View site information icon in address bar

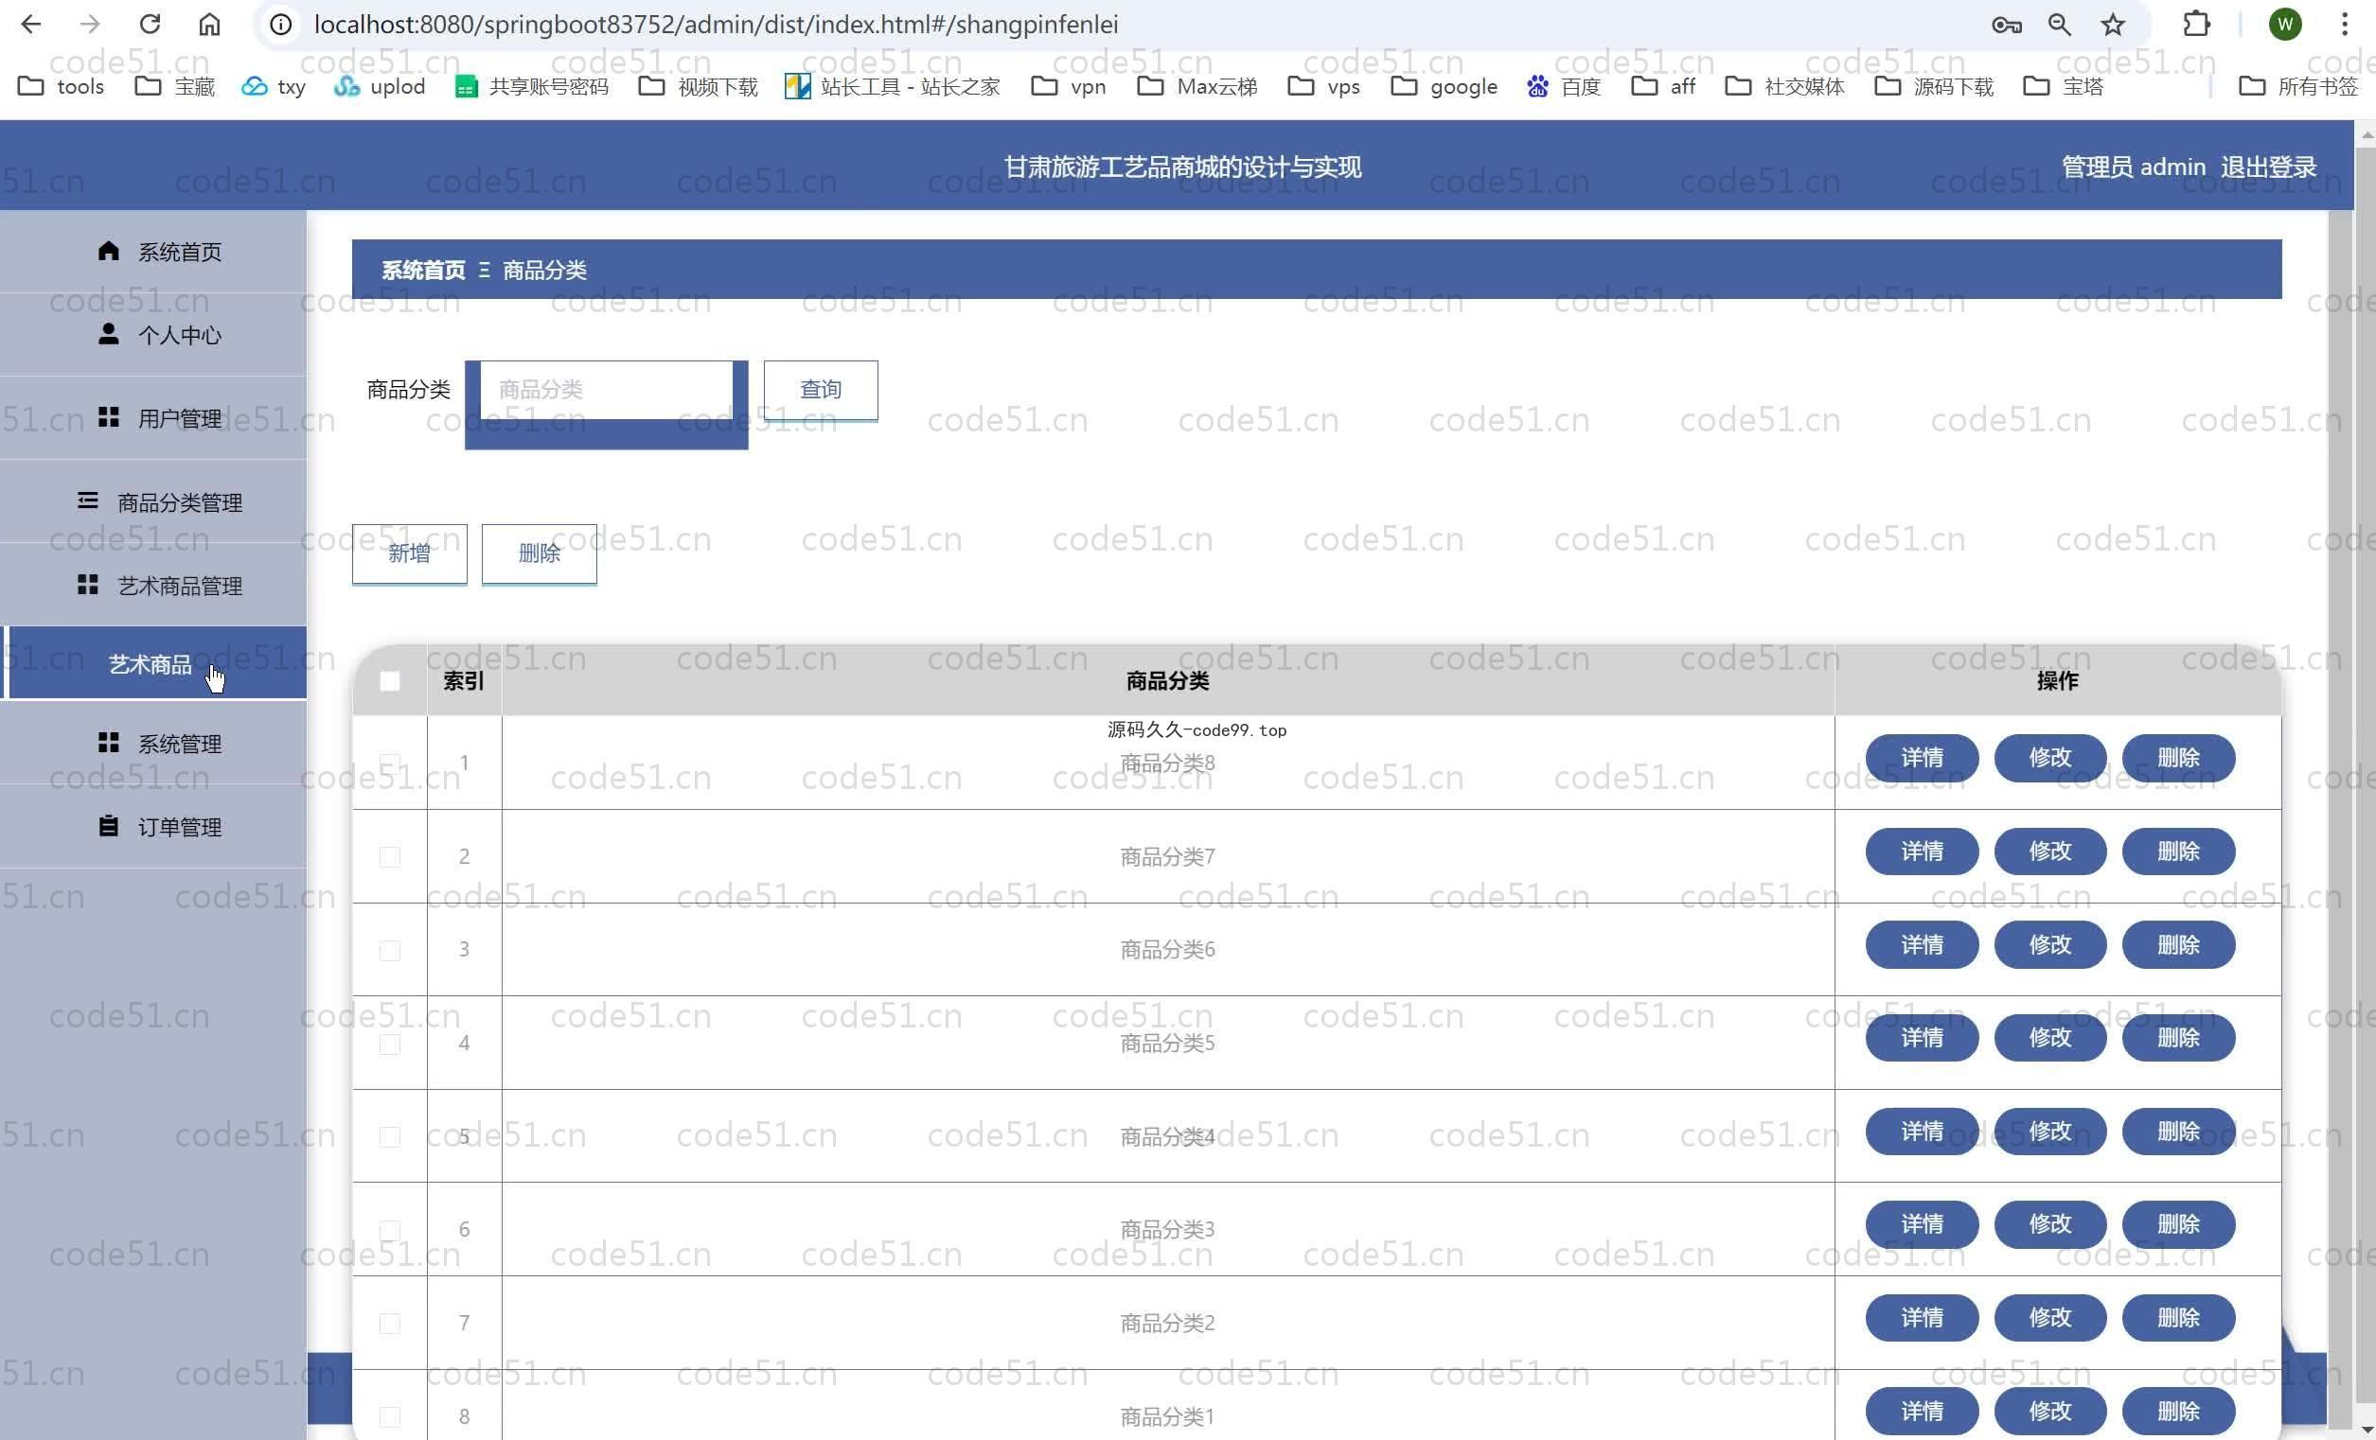(280, 24)
